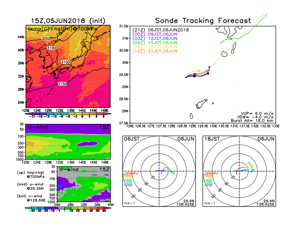Click legend entry '(09Z) 18JST,06JUN'

[155, 47]
